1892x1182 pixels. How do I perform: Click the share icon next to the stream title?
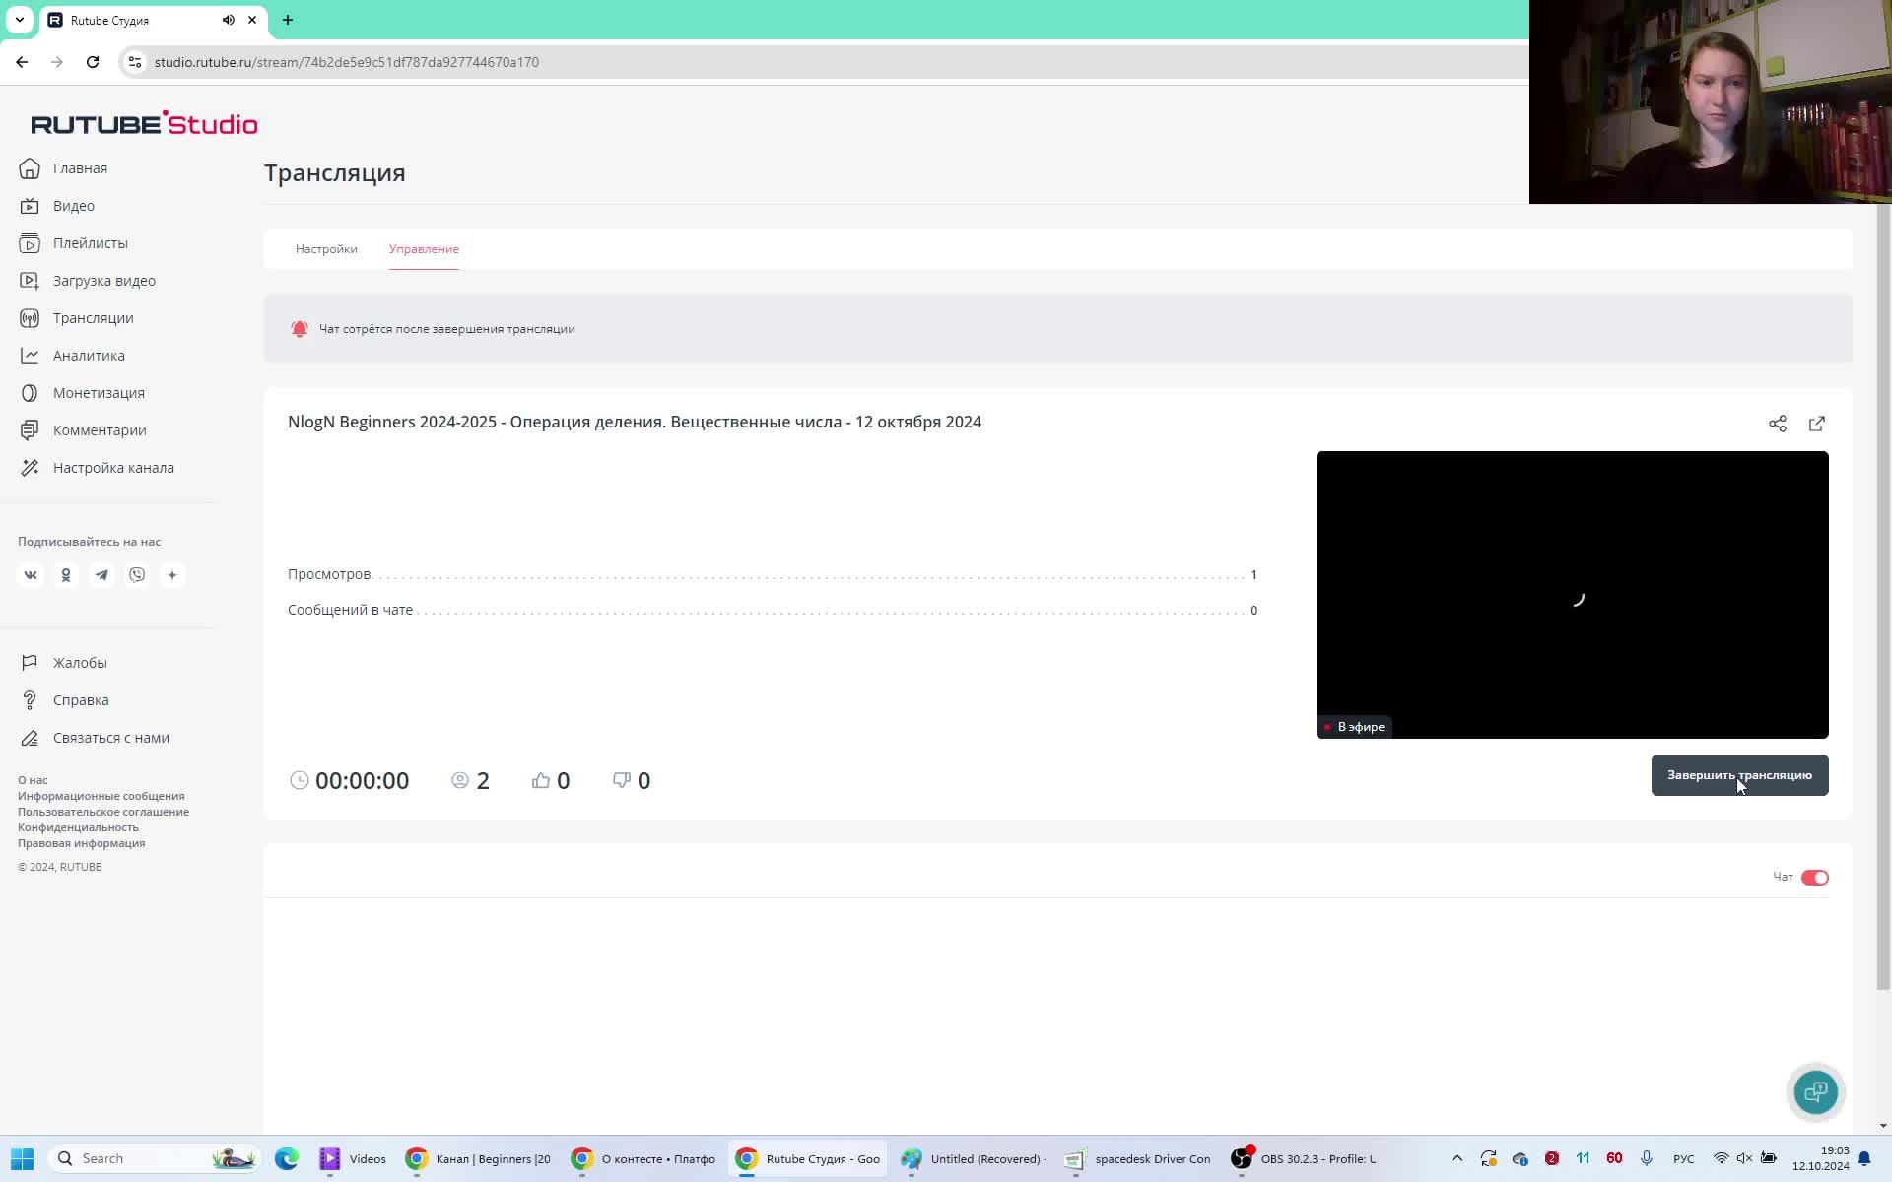1777,424
